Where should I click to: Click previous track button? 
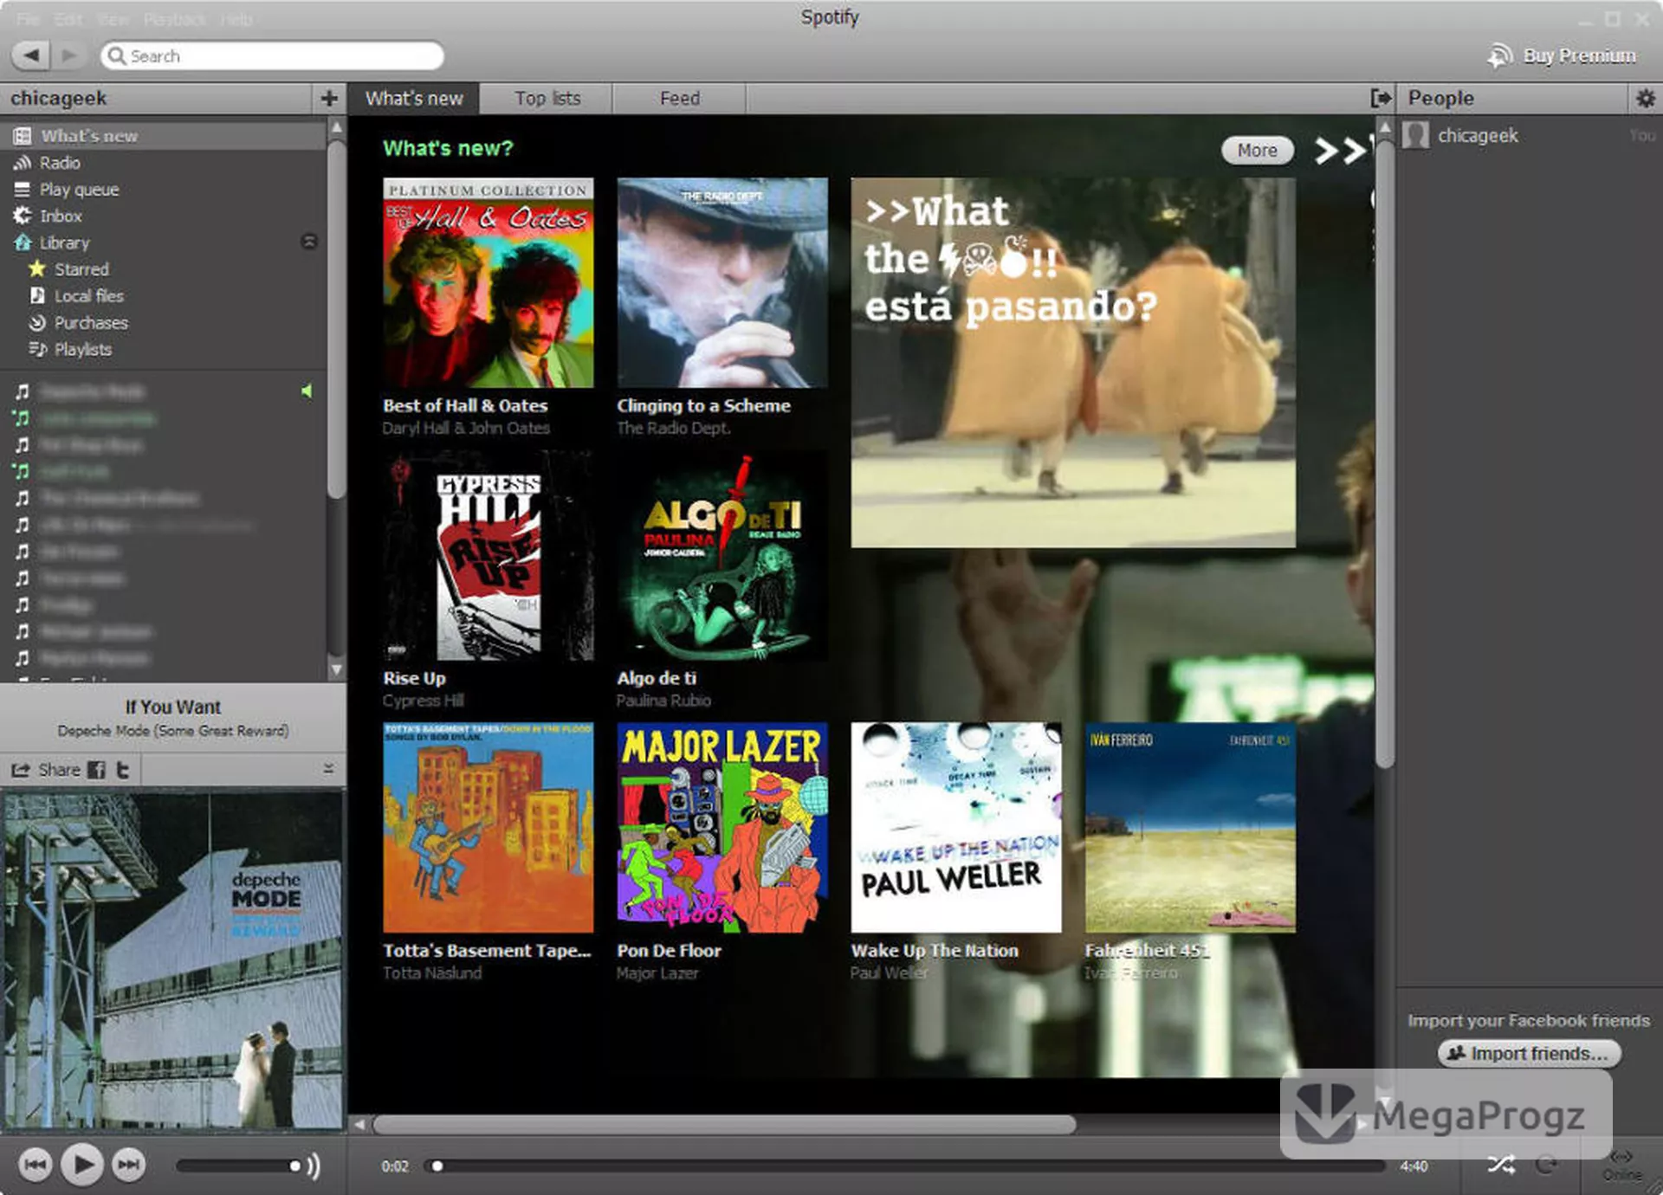coord(35,1165)
